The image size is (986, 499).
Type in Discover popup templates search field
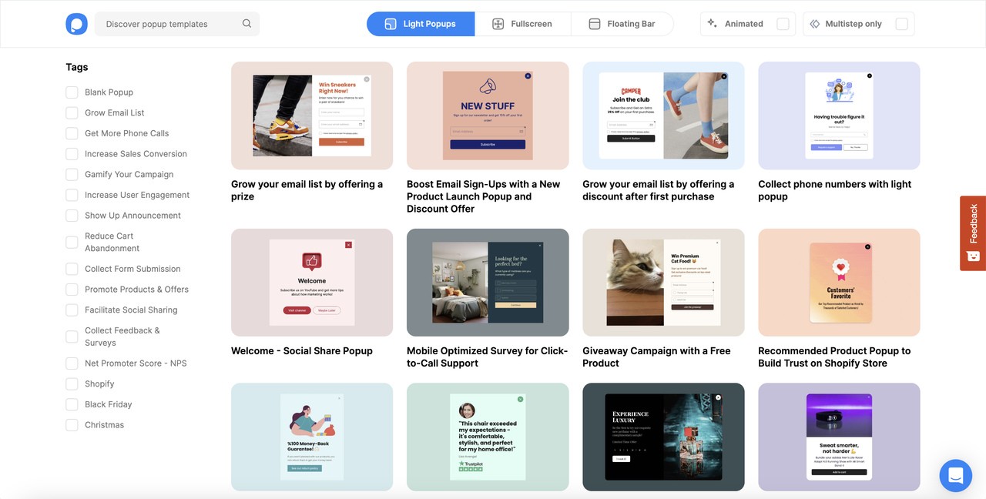coord(169,24)
